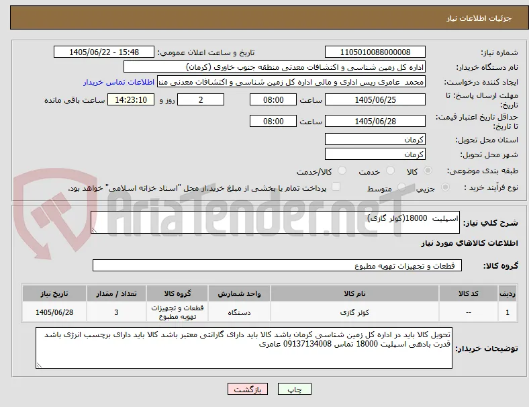Click the ساعت باقی مانده label

pos(75,100)
